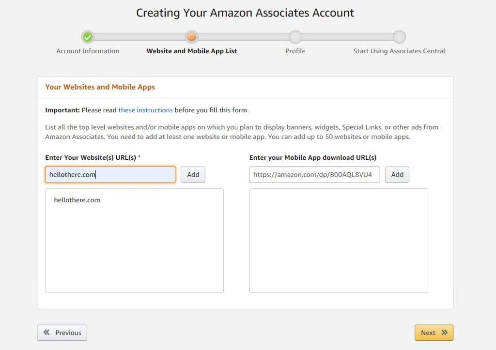Click progress bar between Profile and final step
Screen dimensions: 496x350
pos(347,37)
